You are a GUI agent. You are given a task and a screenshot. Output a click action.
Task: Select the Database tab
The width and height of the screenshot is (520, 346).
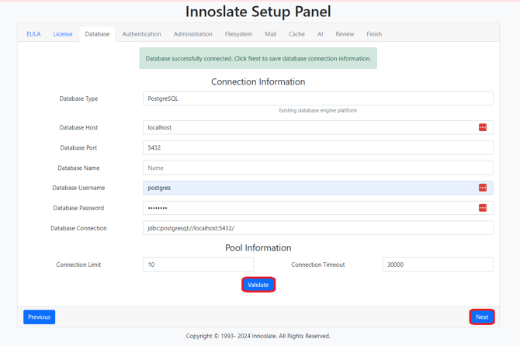point(97,34)
